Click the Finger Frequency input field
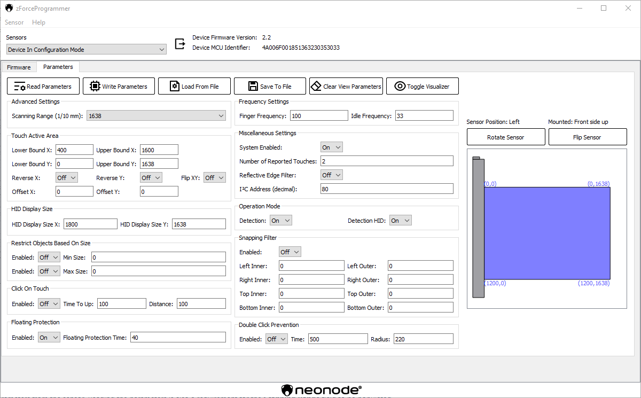The image size is (641, 398). (x=319, y=116)
